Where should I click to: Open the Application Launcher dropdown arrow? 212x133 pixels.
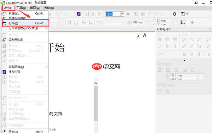click(187, 14)
